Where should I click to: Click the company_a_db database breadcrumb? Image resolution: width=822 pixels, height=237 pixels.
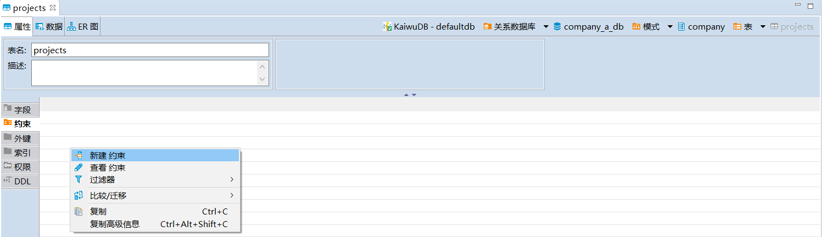[x=593, y=27]
